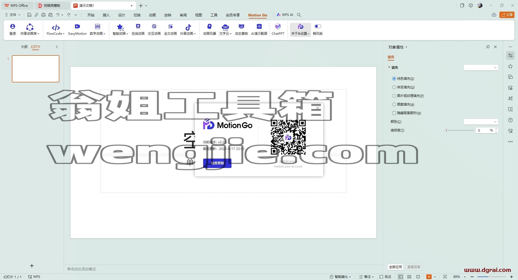Screen dimensions: 518x280
Task: Switch to reading view icon
Action: (418, 277)
